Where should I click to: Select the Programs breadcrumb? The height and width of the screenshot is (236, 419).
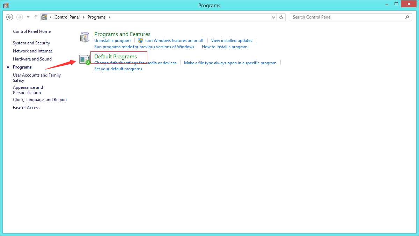96,17
